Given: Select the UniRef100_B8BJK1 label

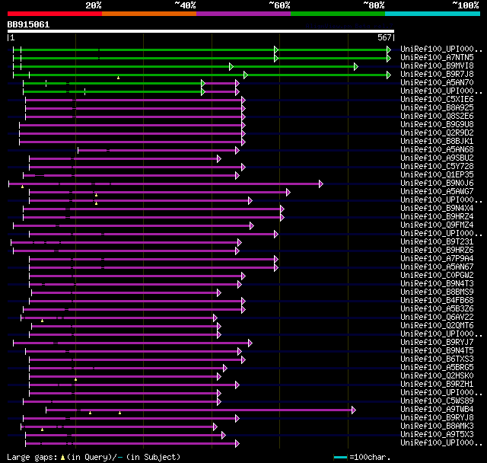Looking at the screenshot, I should pos(437,142).
